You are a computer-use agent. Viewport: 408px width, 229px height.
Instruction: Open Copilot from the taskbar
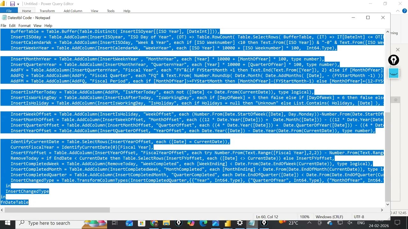click(x=191, y=223)
